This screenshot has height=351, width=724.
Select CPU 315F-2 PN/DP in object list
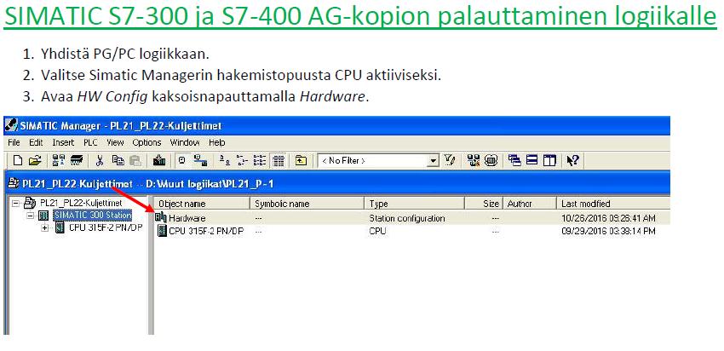pyautogui.click(x=205, y=231)
